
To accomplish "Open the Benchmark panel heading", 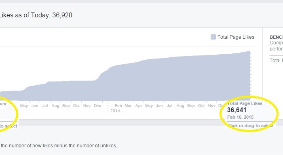I will click(276, 37).
